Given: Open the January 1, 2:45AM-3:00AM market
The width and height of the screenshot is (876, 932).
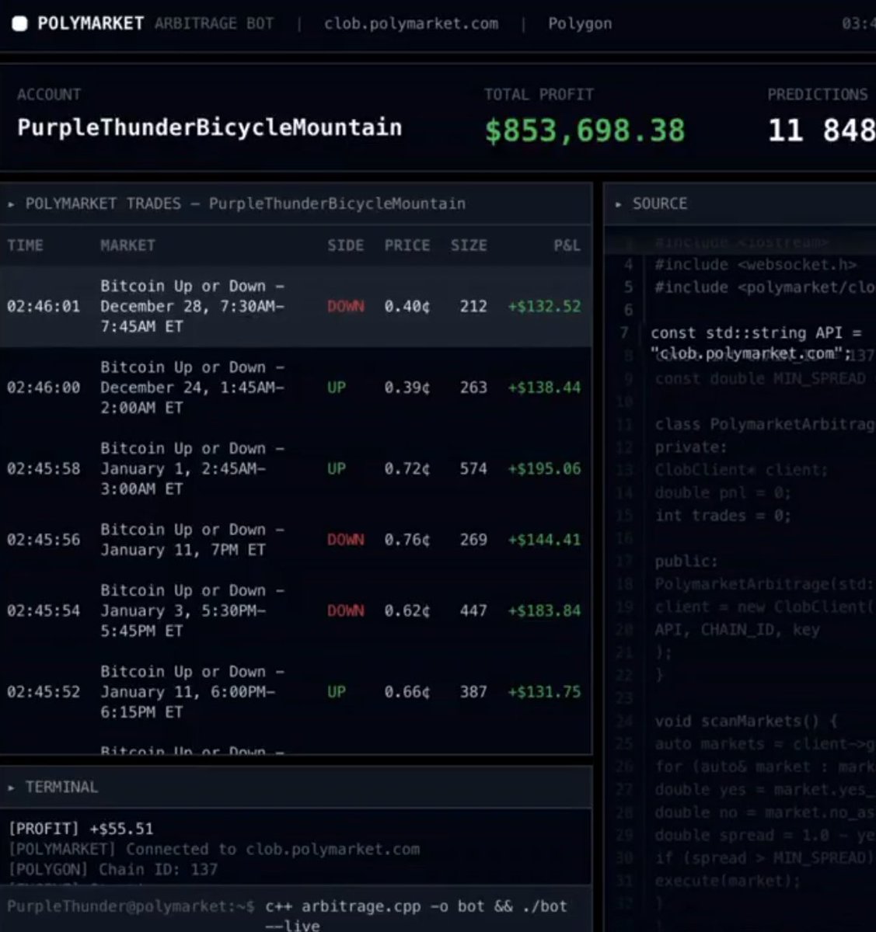Looking at the screenshot, I should 192,468.
